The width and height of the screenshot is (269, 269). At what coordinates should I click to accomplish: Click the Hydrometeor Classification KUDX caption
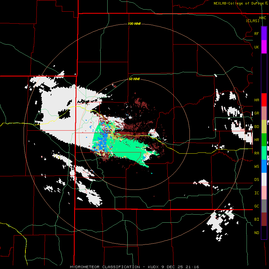tap(134, 267)
